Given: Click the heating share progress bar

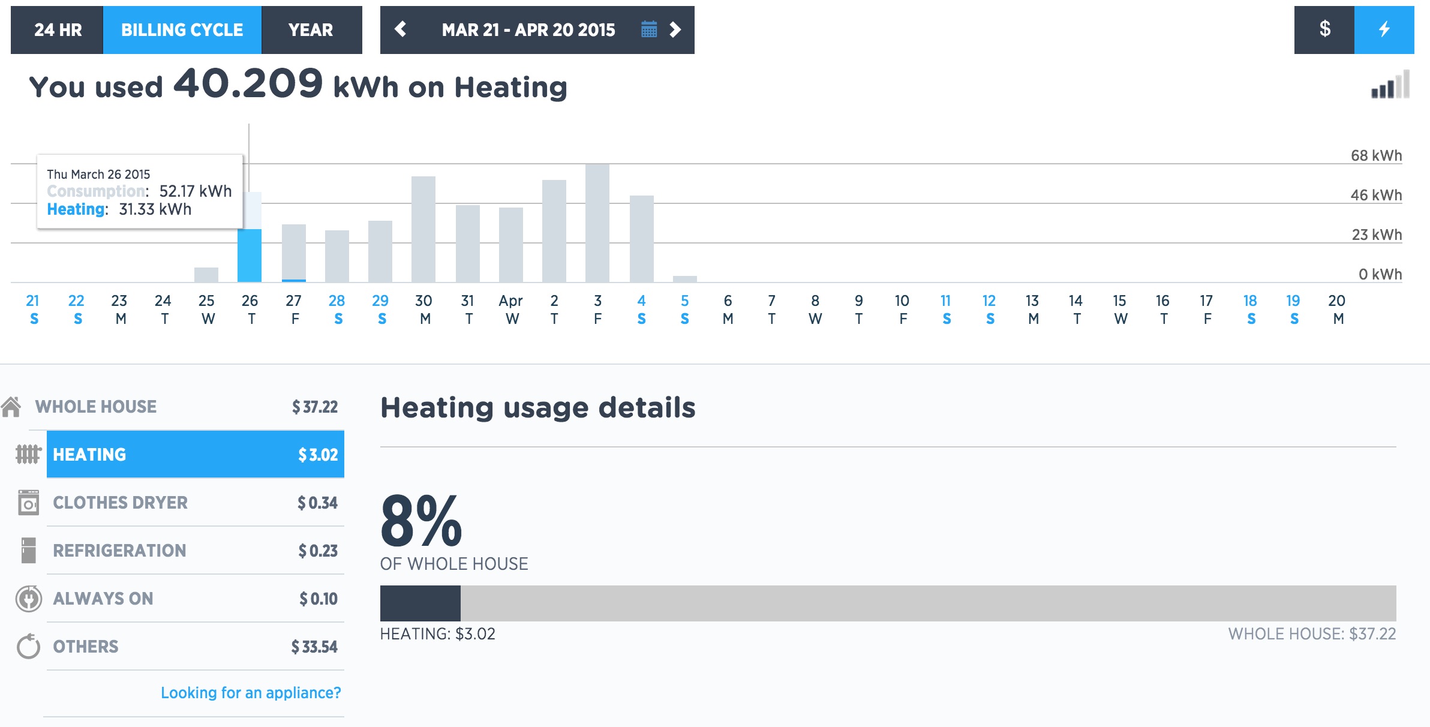Looking at the screenshot, I should click(x=888, y=603).
